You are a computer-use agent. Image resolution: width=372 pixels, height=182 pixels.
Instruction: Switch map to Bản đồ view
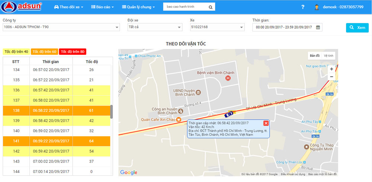[315, 56]
